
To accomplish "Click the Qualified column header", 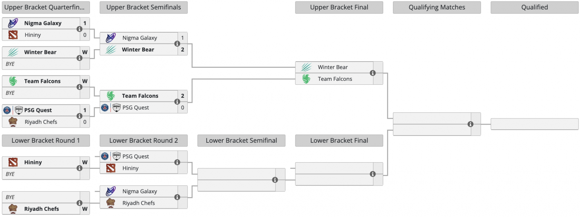I will (534, 7).
